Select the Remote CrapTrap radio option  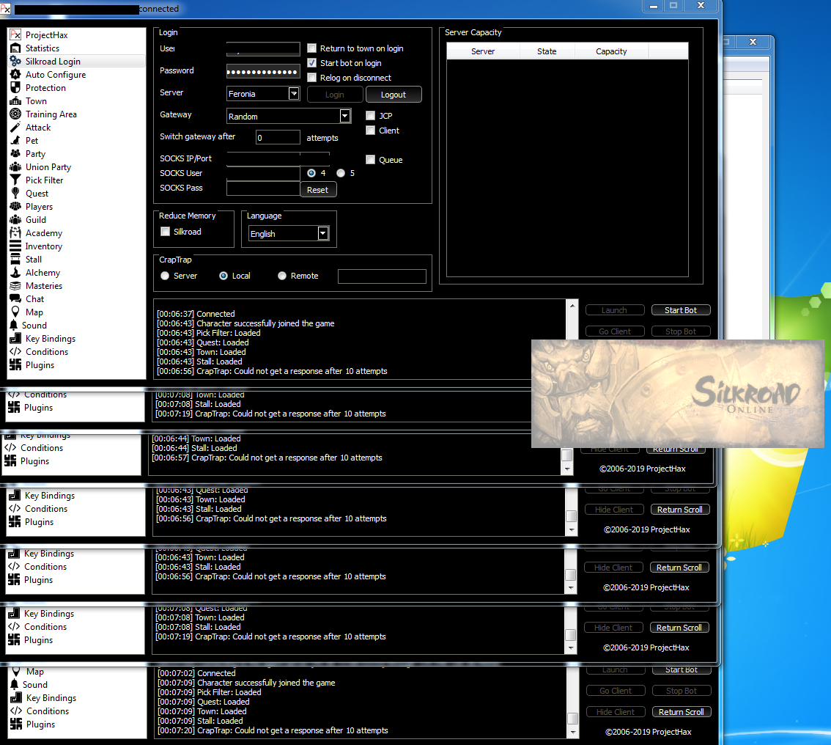click(282, 276)
